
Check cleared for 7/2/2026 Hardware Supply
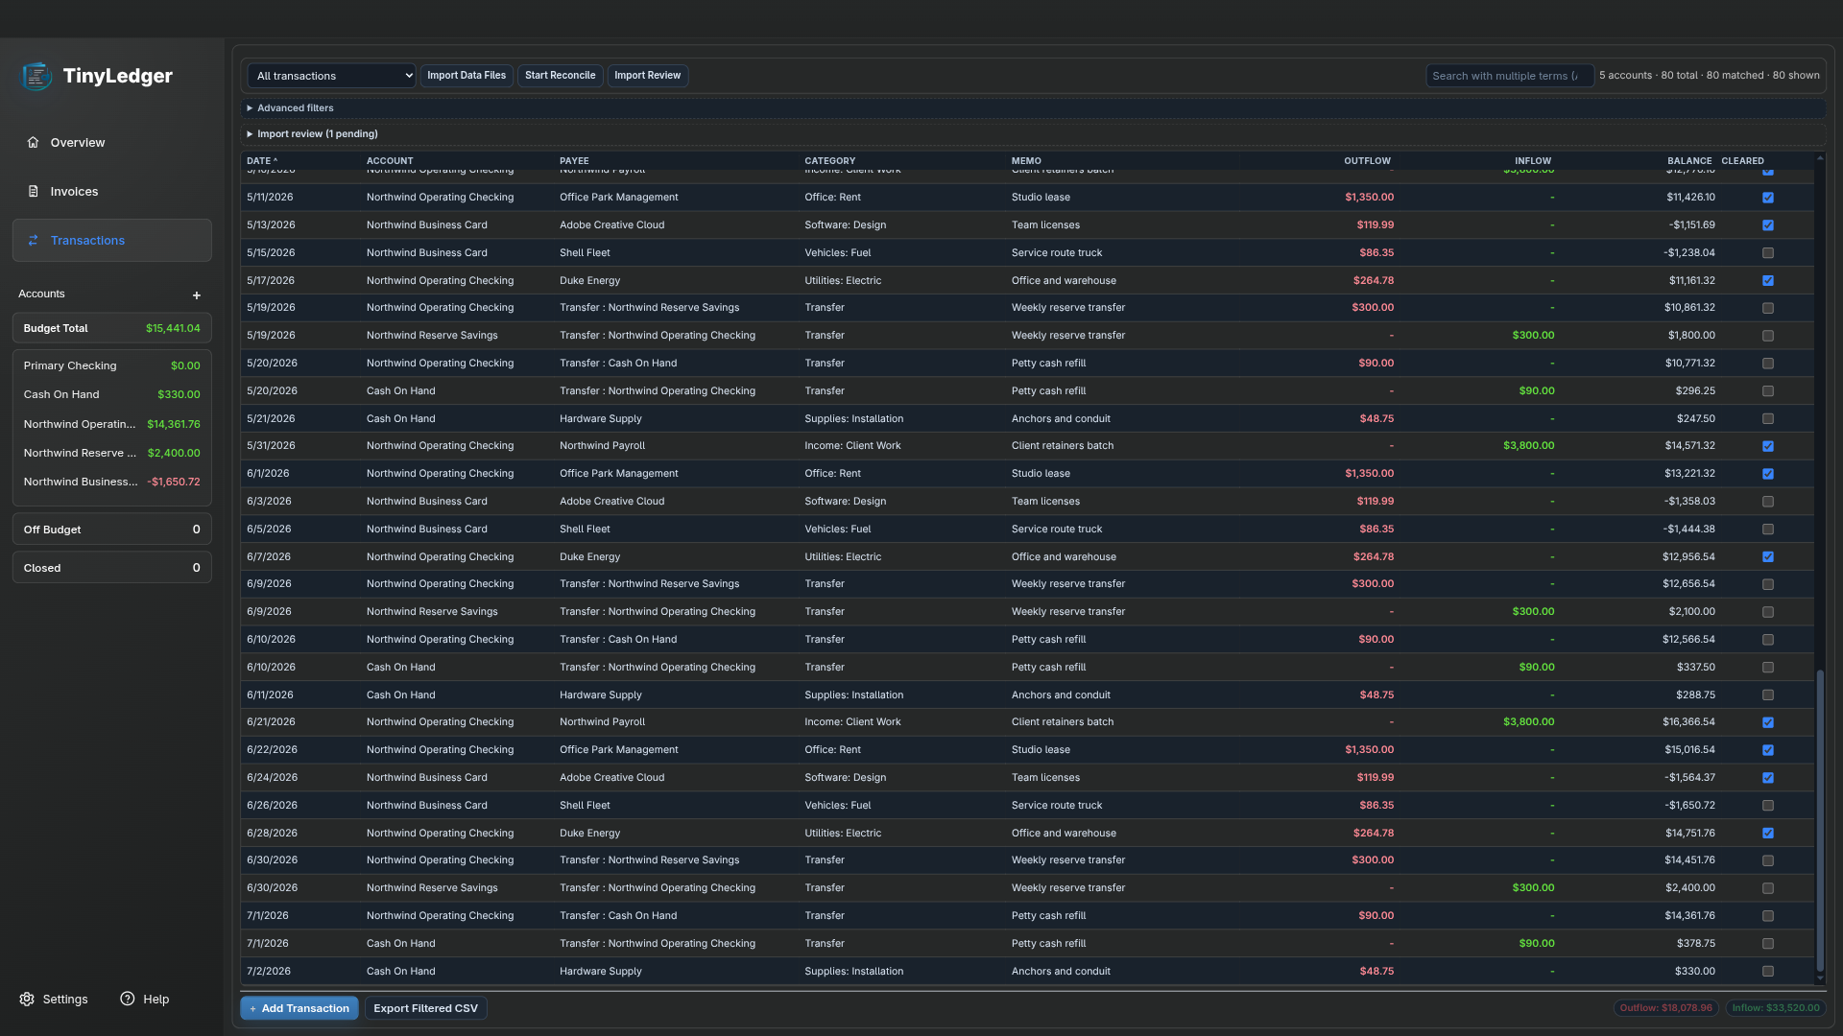click(x=1767, y=972)
